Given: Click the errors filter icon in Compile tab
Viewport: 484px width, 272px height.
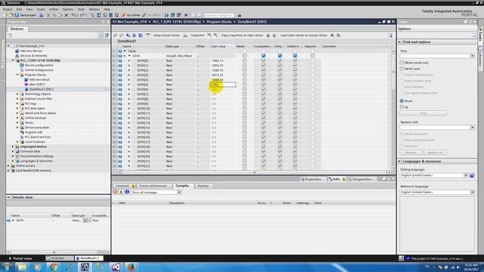Looking at the screenshot, I should (115, 192).
